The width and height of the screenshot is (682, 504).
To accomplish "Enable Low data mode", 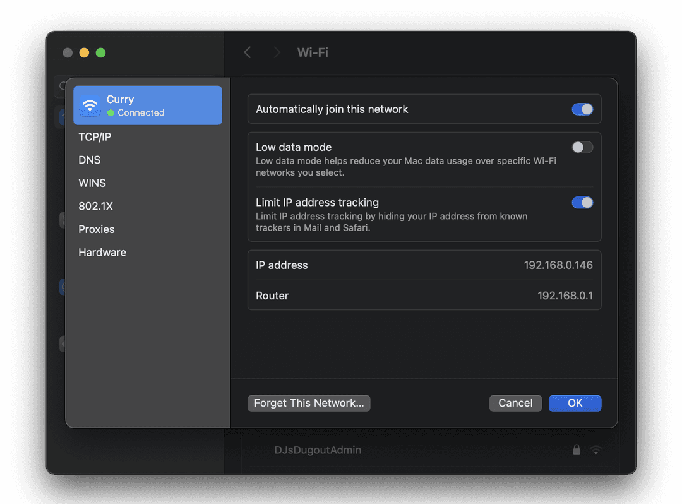I will click(582, 147).
